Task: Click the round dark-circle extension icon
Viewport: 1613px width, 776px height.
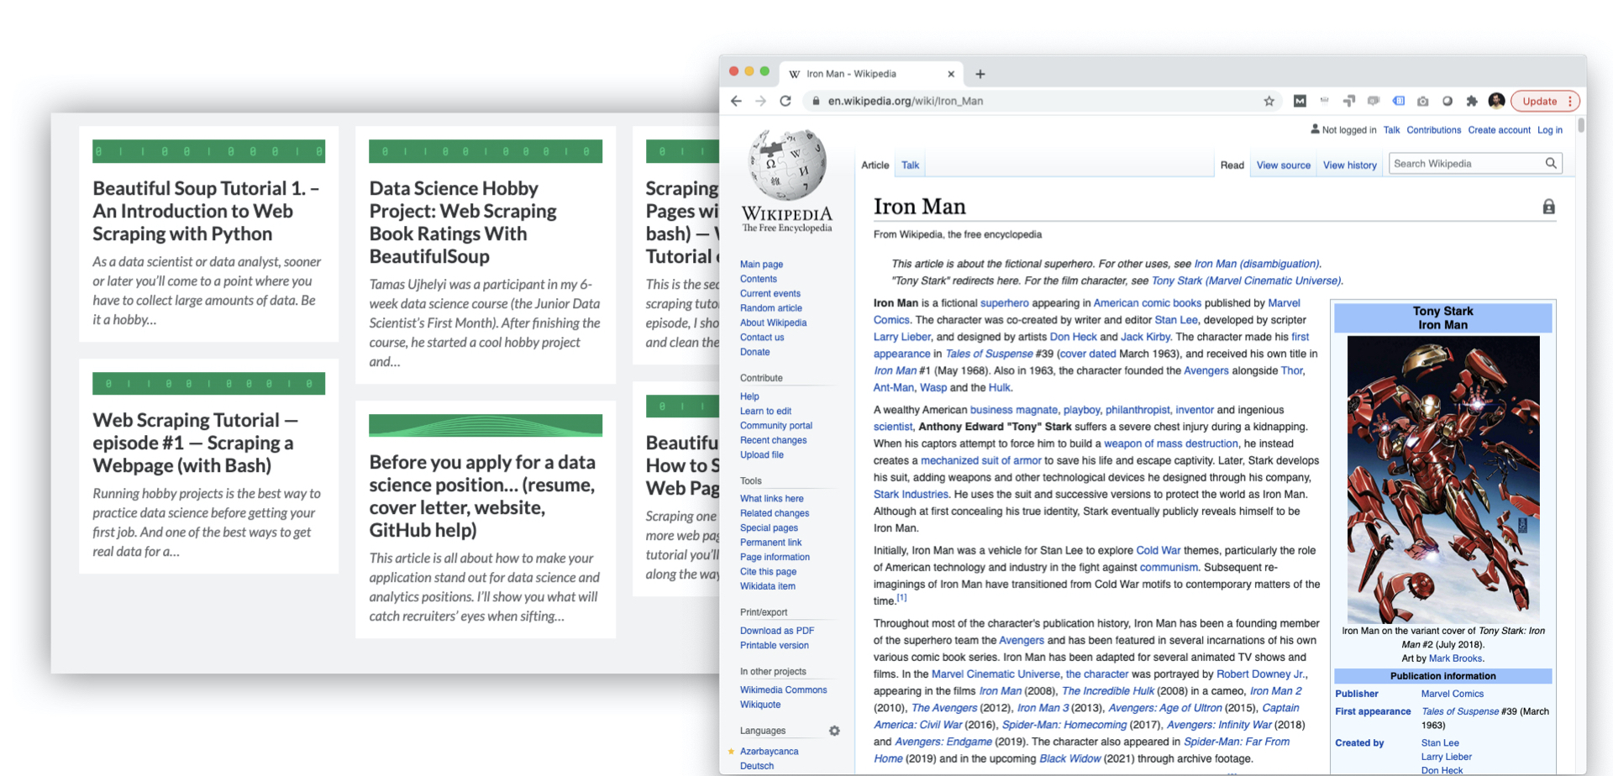Action: pos(1447,101)
